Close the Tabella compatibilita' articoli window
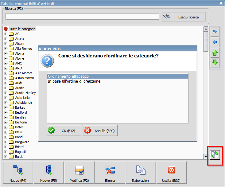The width and height of the screenshot is (225, 187). point(221,3)
